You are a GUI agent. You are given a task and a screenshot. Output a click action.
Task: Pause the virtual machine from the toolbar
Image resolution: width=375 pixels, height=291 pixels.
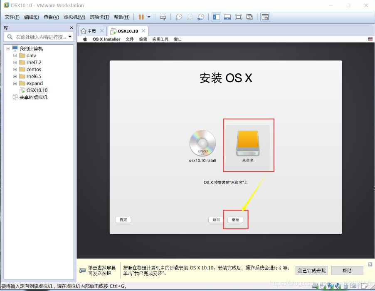coord(141,17)
